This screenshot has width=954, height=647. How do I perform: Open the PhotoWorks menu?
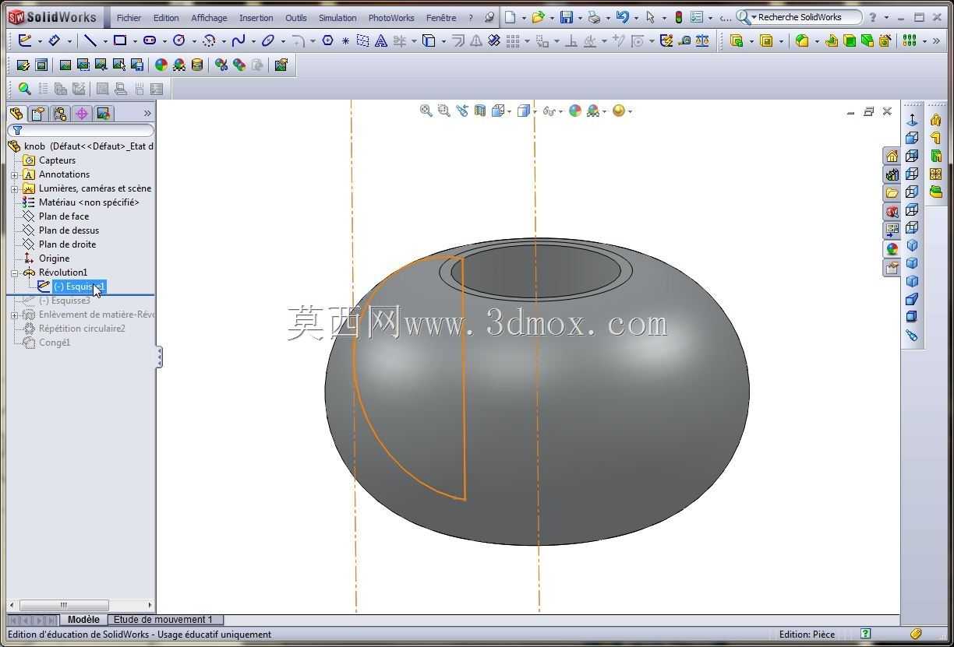tap(390, 17)
